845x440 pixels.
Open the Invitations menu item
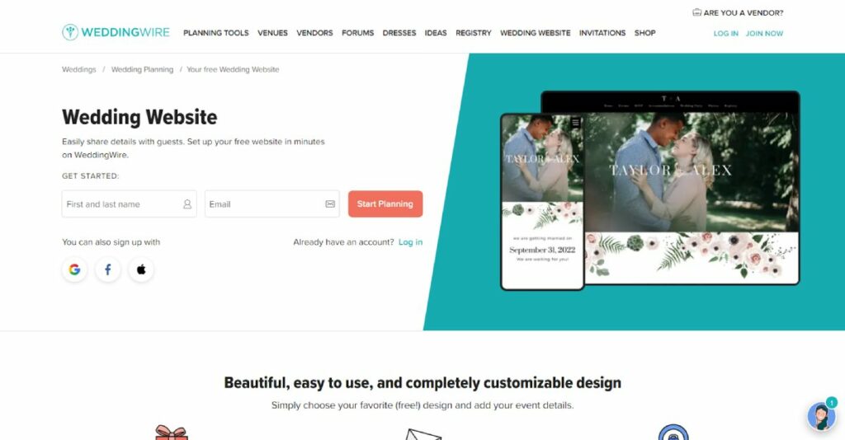coord(602,33)
